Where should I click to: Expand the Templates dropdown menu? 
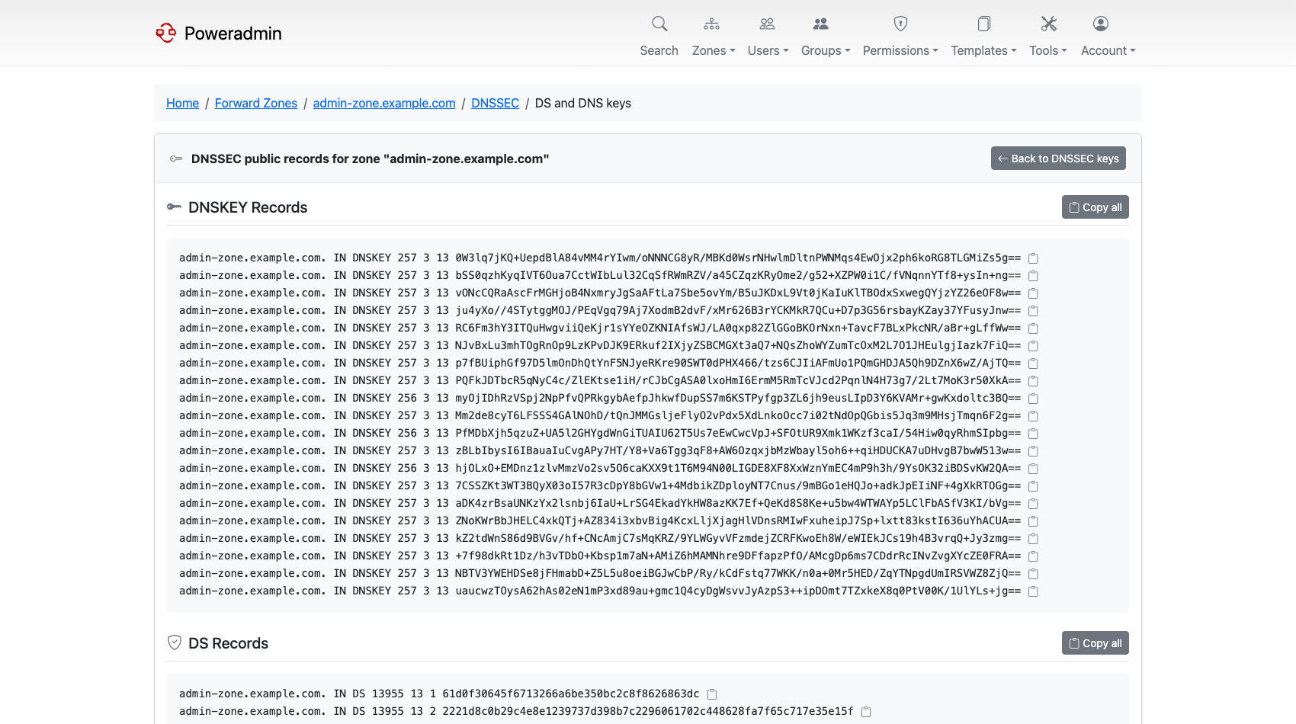click(x=983, y=50)
